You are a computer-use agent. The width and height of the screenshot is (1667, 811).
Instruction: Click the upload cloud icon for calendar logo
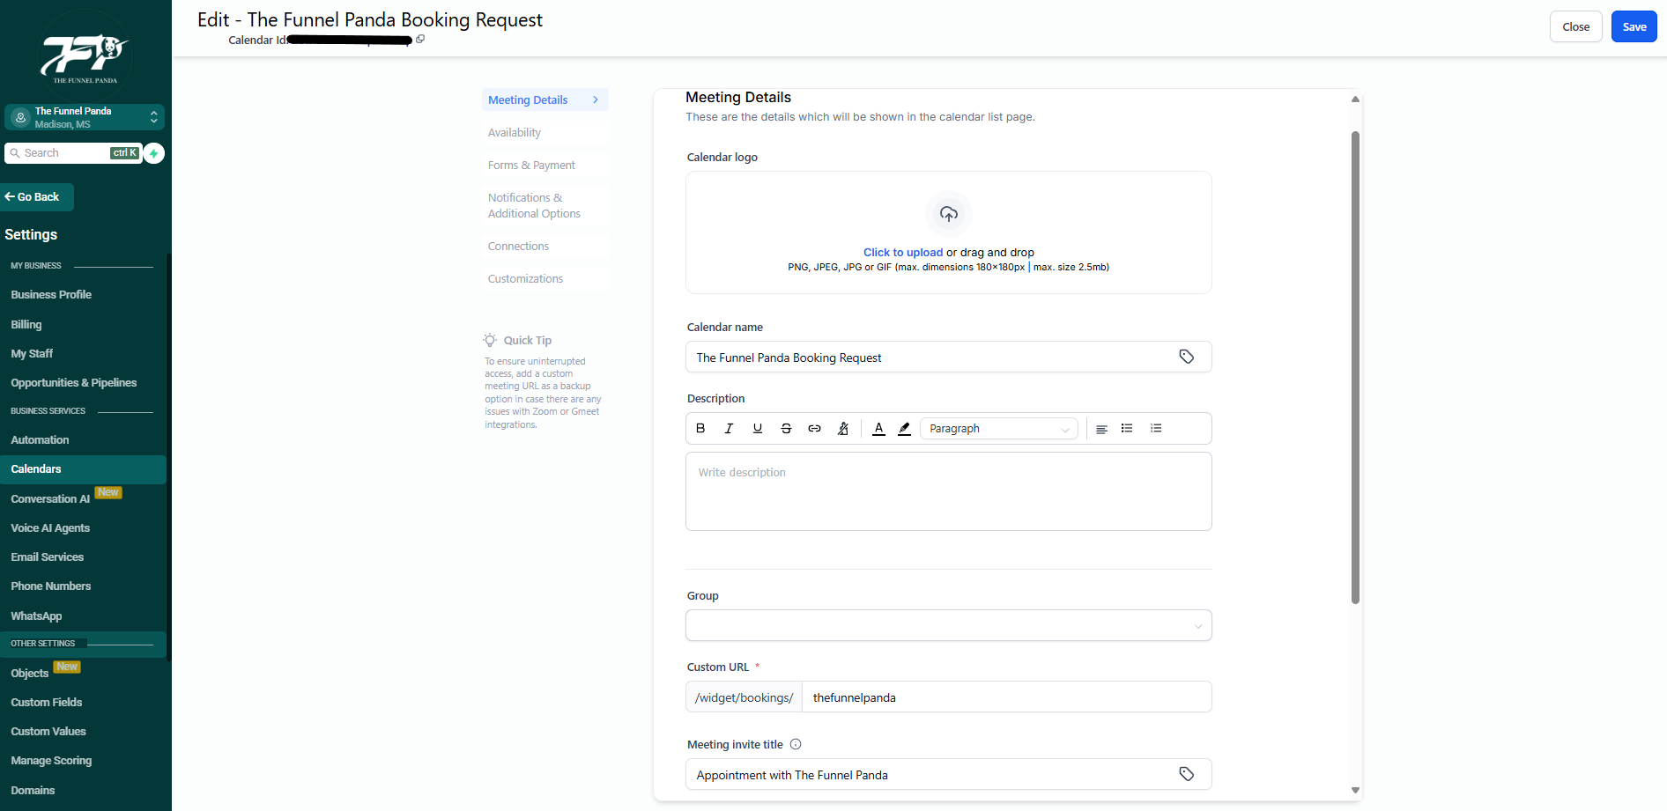pos(948,214)
